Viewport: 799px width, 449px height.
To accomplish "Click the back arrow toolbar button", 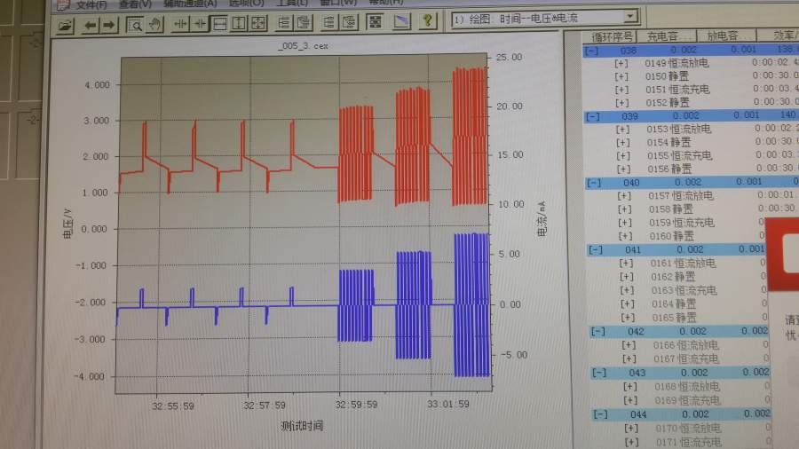I will click(x=91, y=25).
